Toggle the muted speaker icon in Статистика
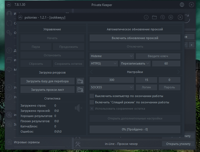The height and width of the screenshot is (152, 200). pyautogui.click(x=78, y=109)
